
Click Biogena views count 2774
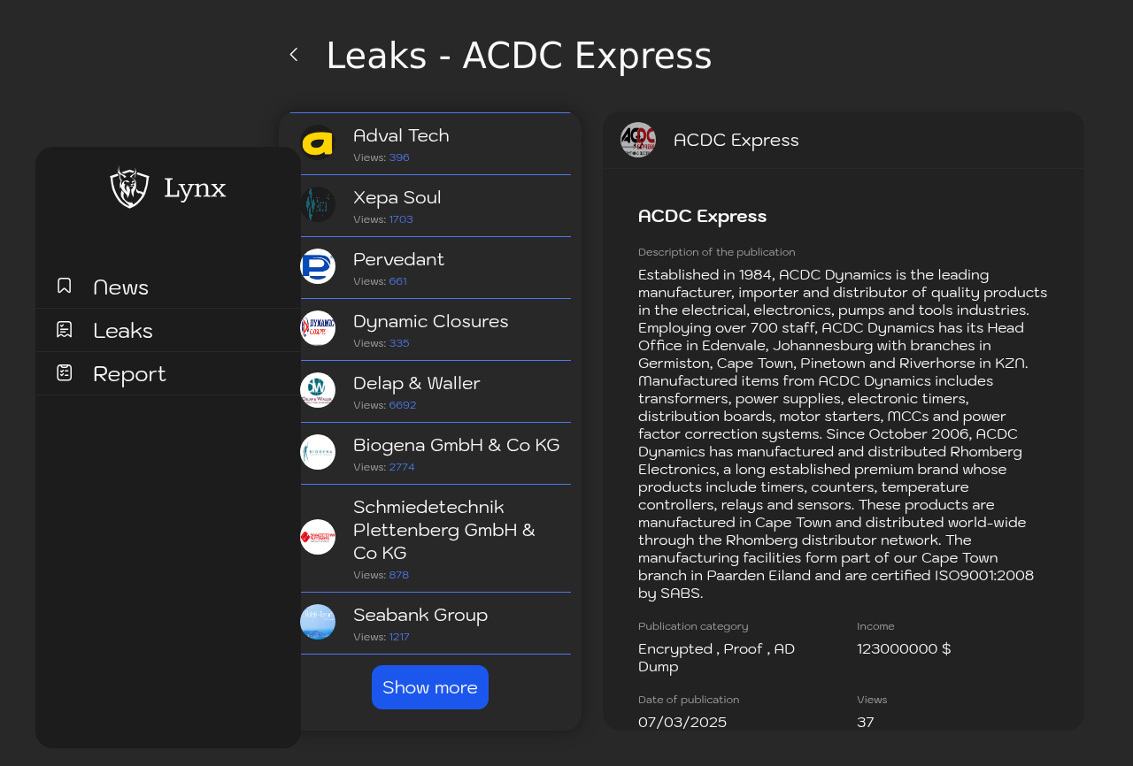[402, 467]
